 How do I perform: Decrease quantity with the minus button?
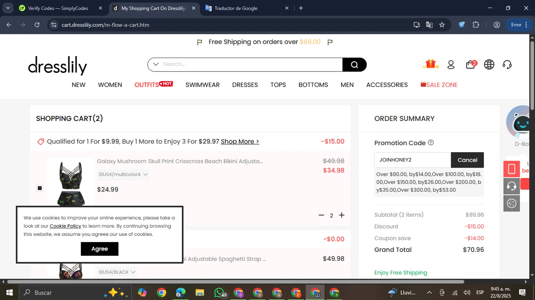coord(321,215)
